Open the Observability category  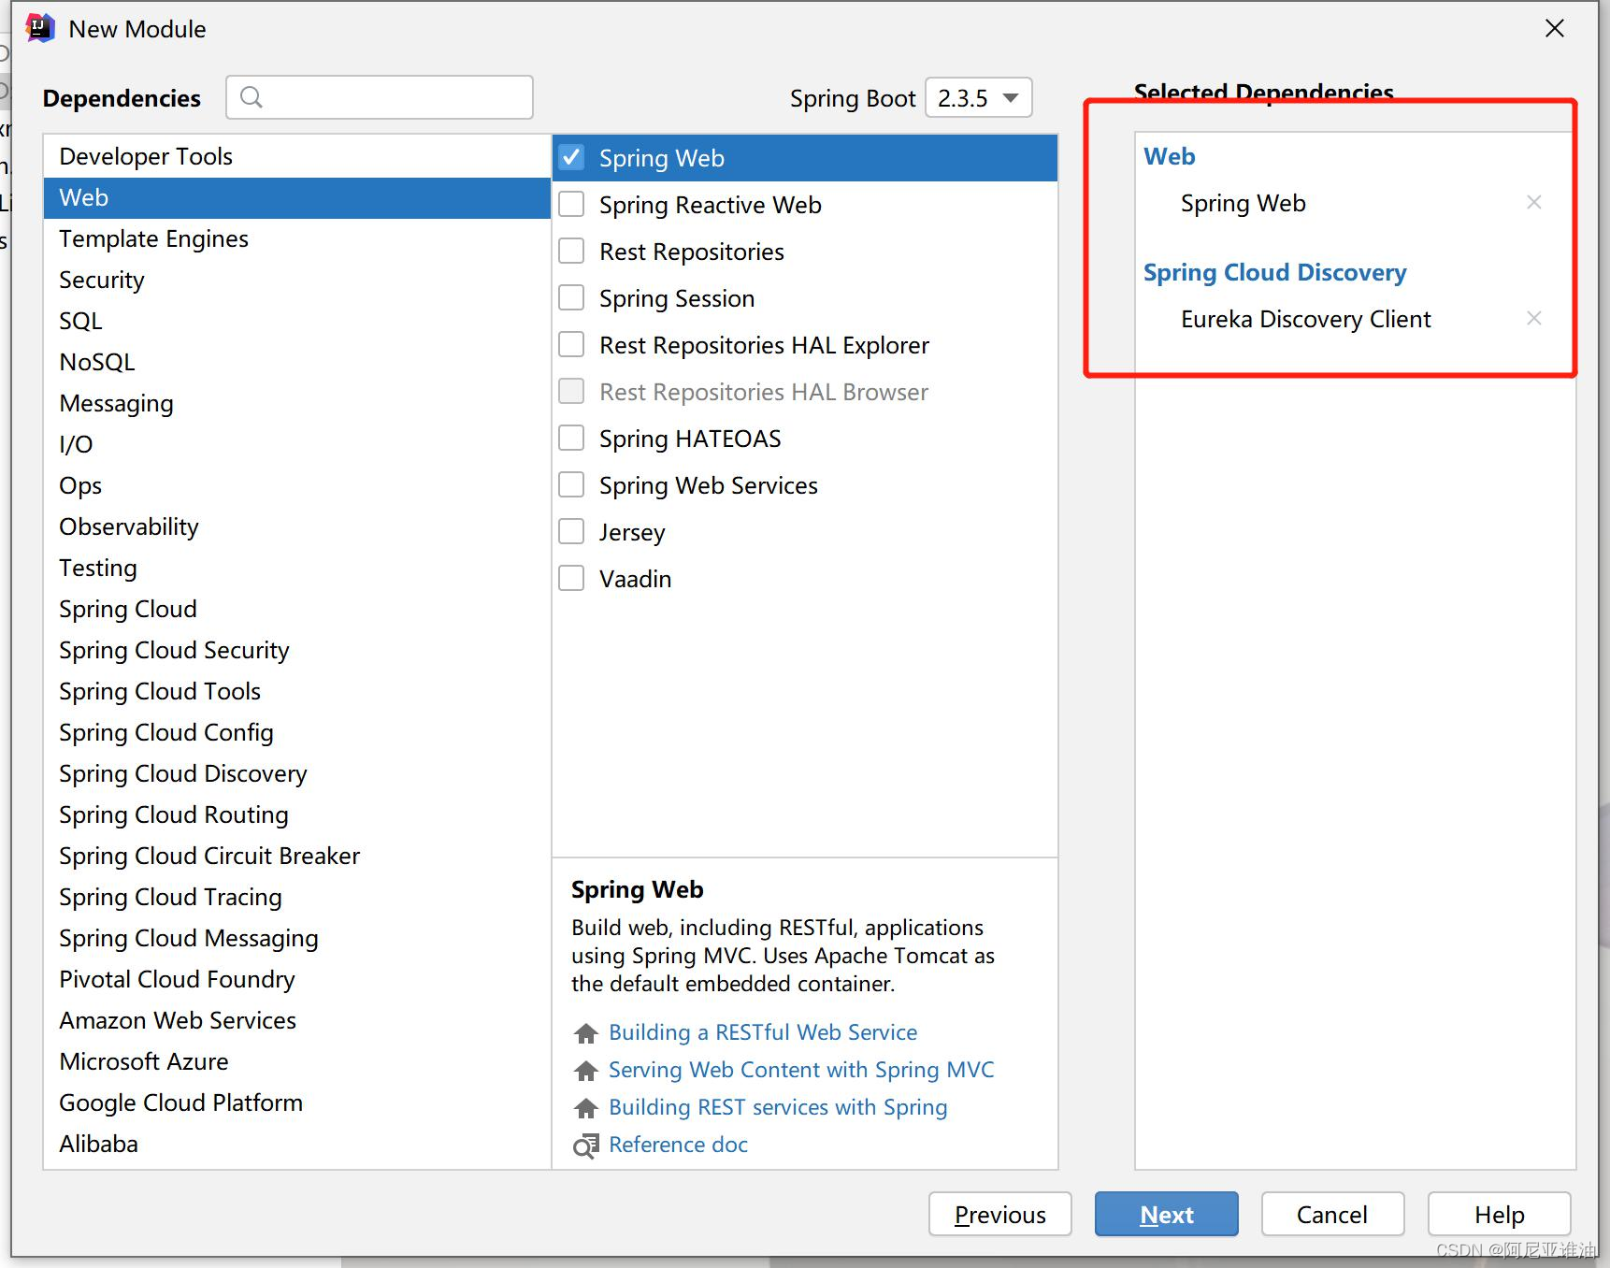[x=296, y=526]
